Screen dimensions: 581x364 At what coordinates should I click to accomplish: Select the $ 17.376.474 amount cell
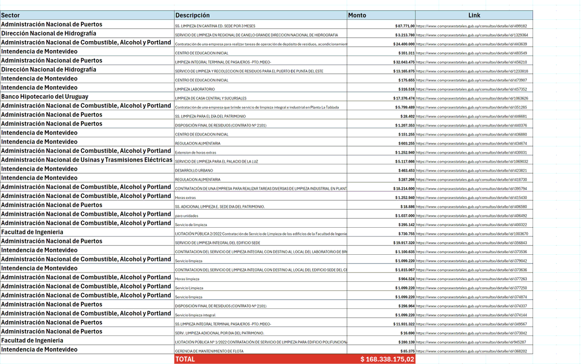(x=381, y=97)
